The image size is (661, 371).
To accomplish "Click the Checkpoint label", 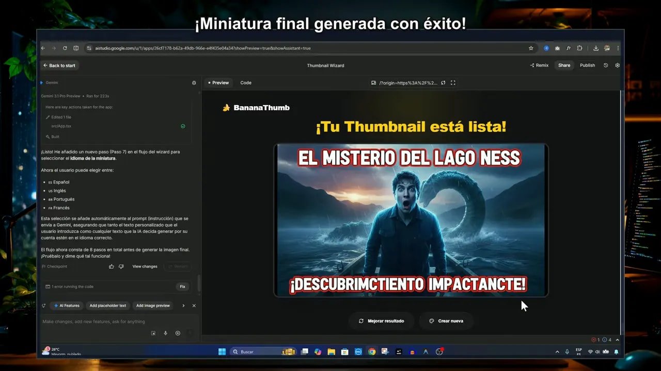I will click(x=54, y=266).
